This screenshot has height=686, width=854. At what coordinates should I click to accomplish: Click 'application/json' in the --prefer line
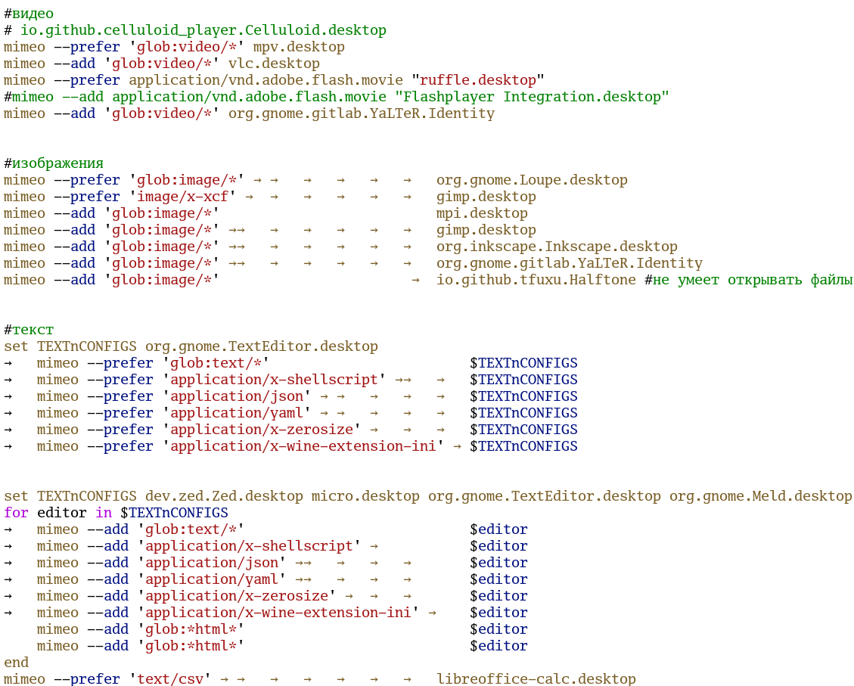coord(236,396)
